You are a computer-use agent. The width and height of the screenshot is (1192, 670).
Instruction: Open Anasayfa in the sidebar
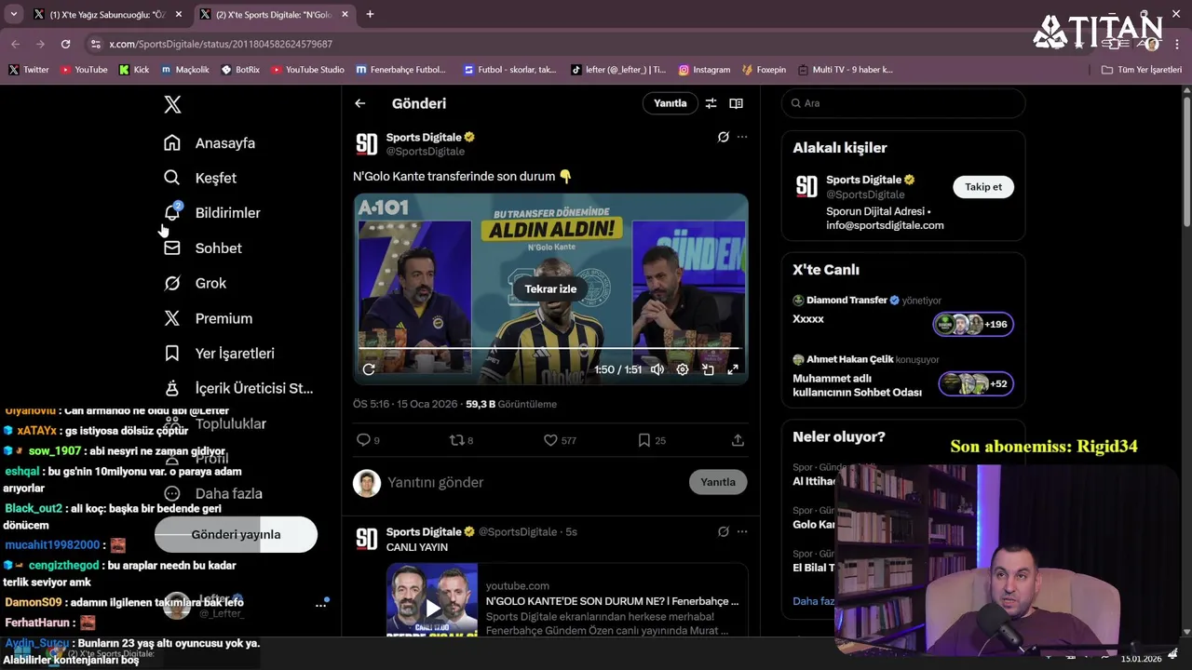[x=210, y=143]
